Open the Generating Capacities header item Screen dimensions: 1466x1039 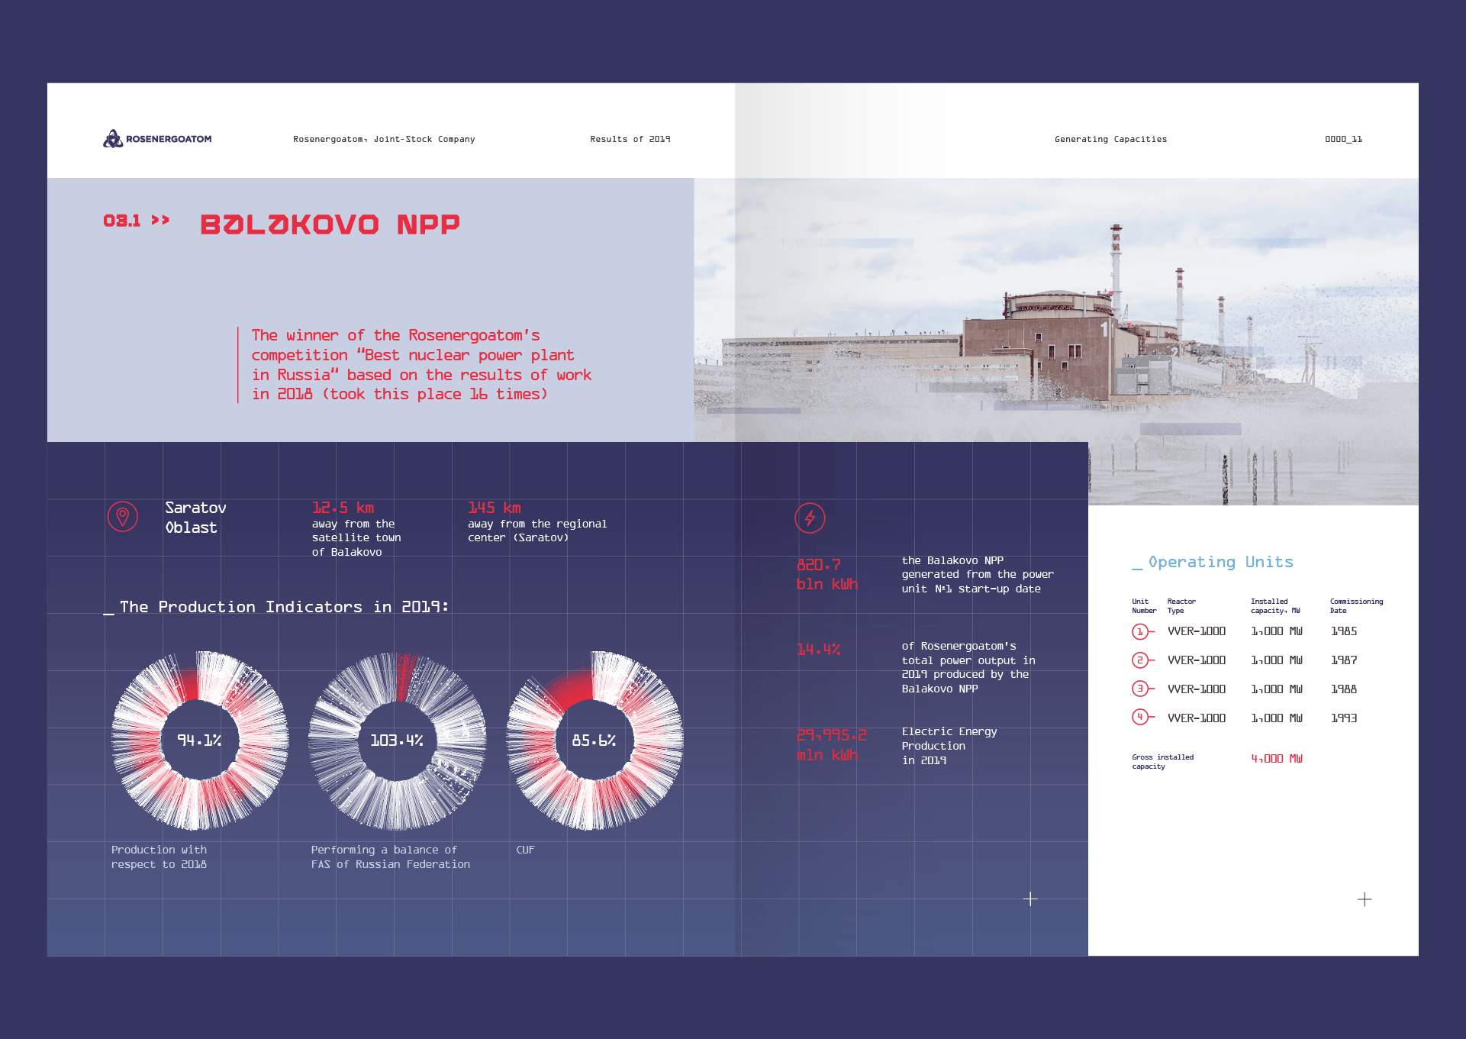click(1110, 139)
